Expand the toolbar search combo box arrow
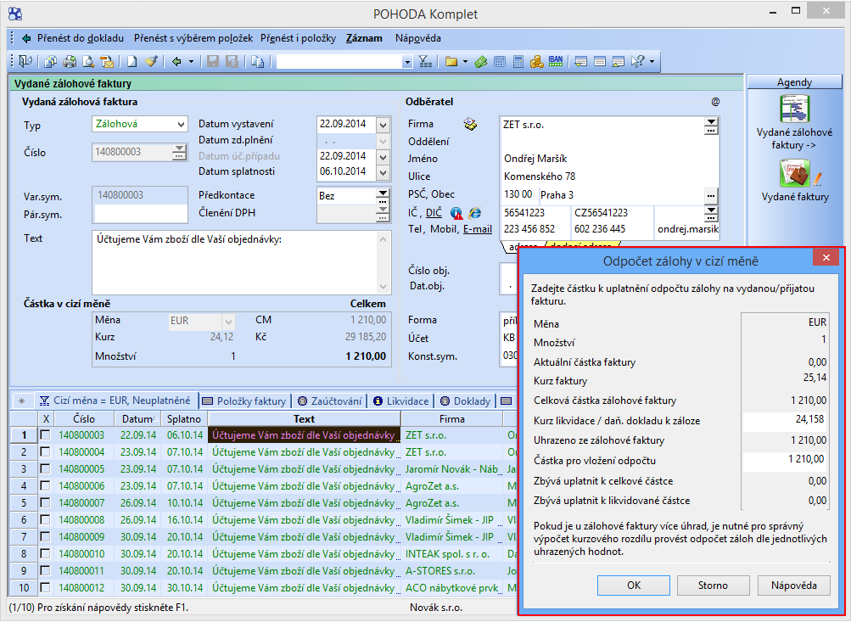Viewport: 851px width, 622px height. 407,62
